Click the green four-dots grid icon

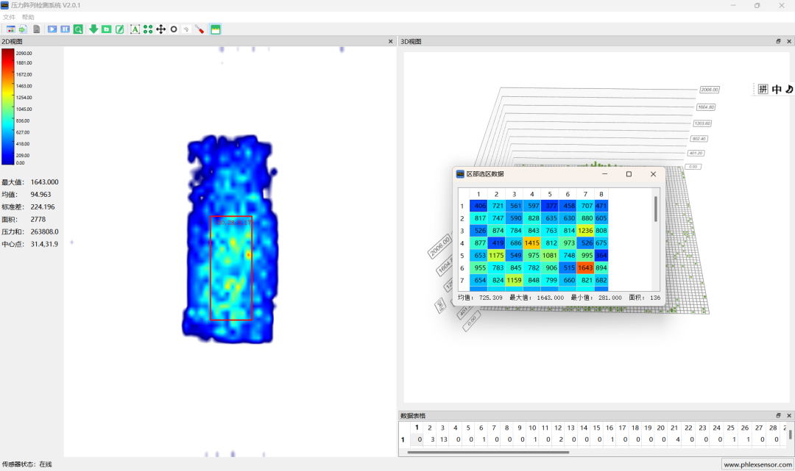148,29
